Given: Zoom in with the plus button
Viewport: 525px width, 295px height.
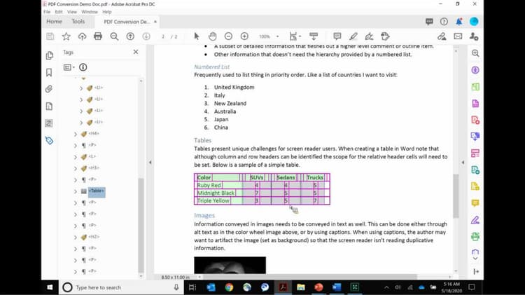Looking at the screenshot, I should [x=244, y=36].
